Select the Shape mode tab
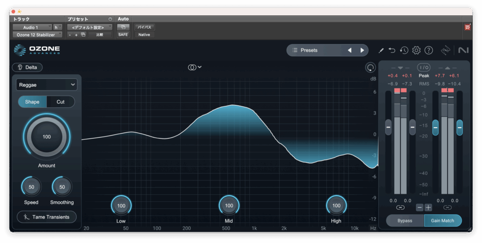The width and height of the screenshot is (482, 243). pos(32,102)
